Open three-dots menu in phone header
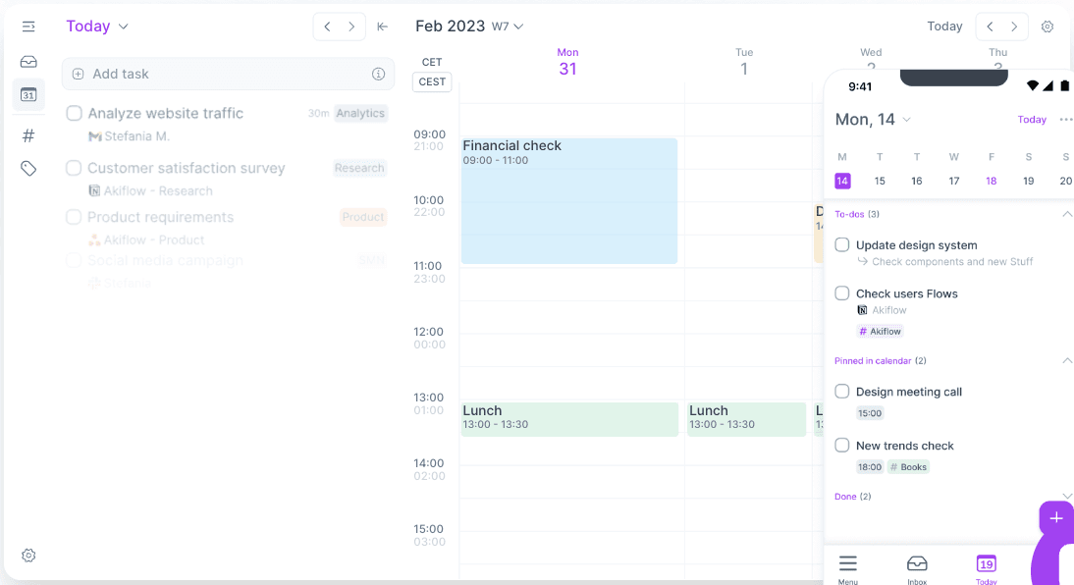The width and height of the screenshot is (1074, 585). (1066, 119)
